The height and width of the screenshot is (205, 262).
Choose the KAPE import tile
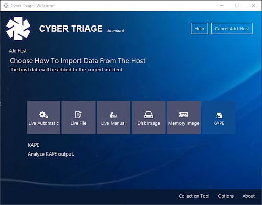(x=219, y=118)
